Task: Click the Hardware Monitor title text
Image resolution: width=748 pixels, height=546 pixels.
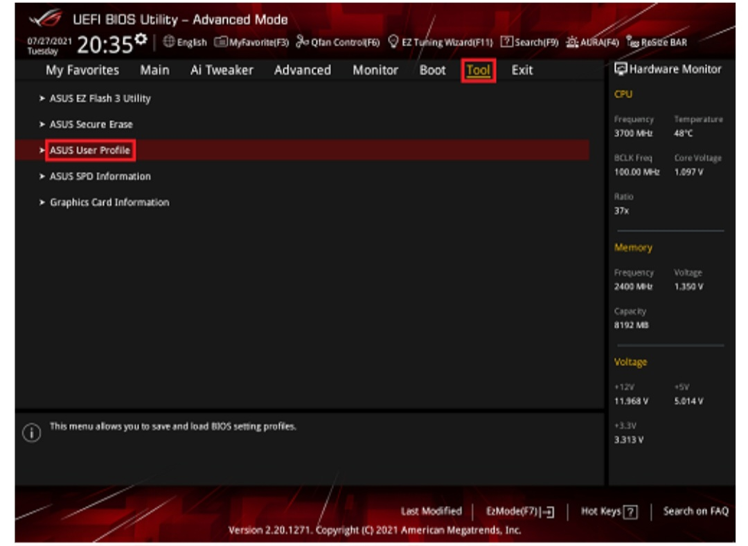Action: pyautogui.click(x=675, y=69)
